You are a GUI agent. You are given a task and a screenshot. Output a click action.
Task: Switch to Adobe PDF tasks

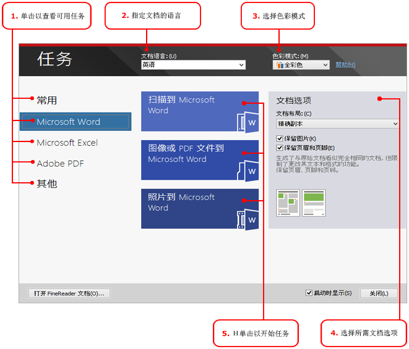60,164
